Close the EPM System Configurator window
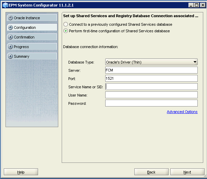207x179 pixels. point(203,5)
